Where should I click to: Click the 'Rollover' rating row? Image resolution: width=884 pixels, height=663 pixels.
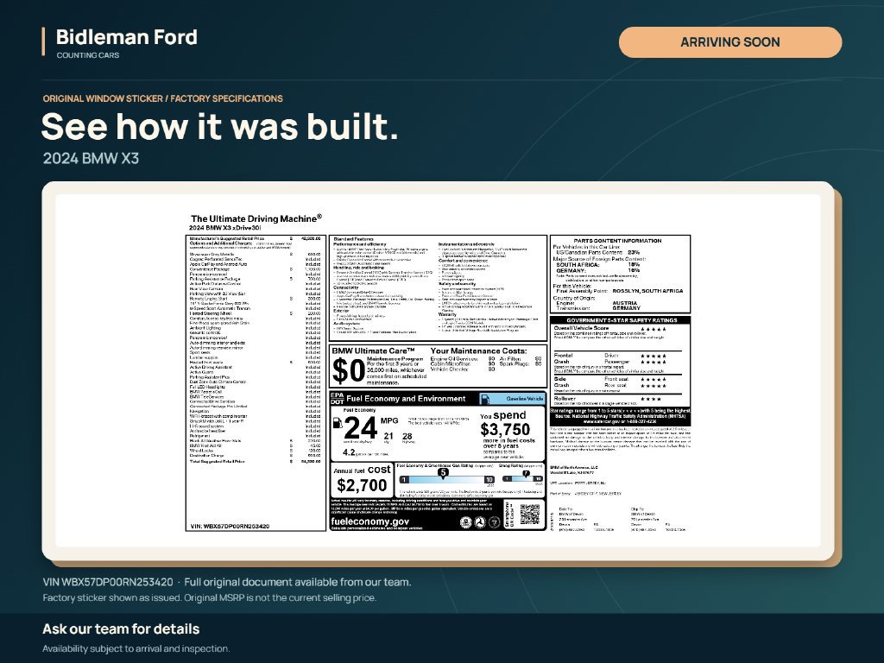tap(609, 399)
